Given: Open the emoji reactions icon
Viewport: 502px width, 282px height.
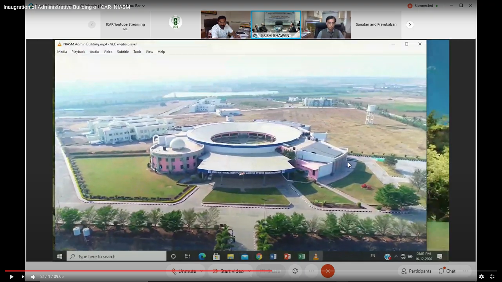Looking at the screenshot, I should [x=295, y=271].
